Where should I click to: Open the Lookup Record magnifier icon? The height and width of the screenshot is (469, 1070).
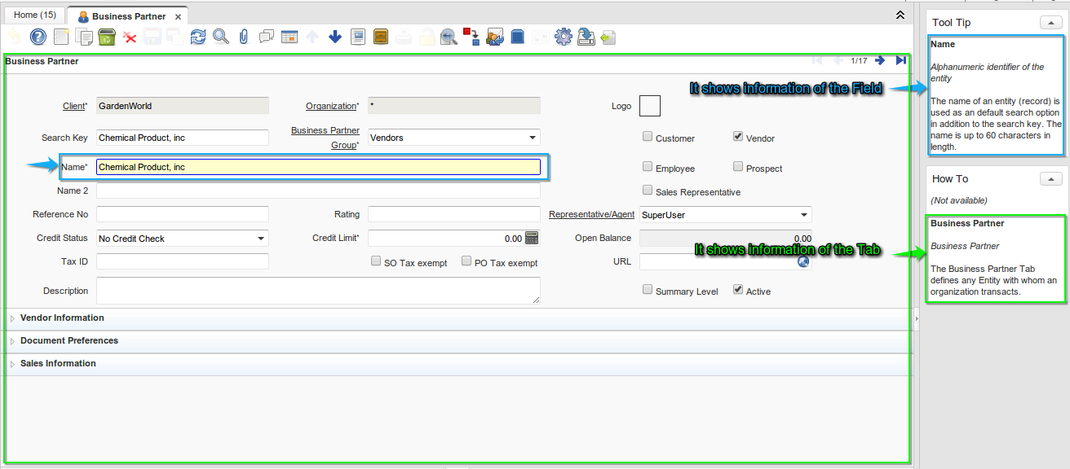(x=220, y=37)
